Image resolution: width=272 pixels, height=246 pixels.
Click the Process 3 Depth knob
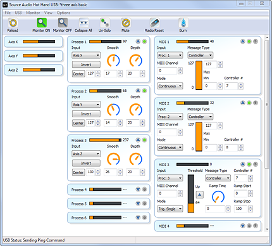136,159
